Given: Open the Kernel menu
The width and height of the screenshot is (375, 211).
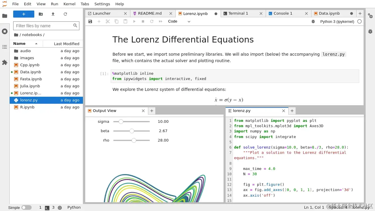Looking at the screenshot, I should [x=69, y=4].
